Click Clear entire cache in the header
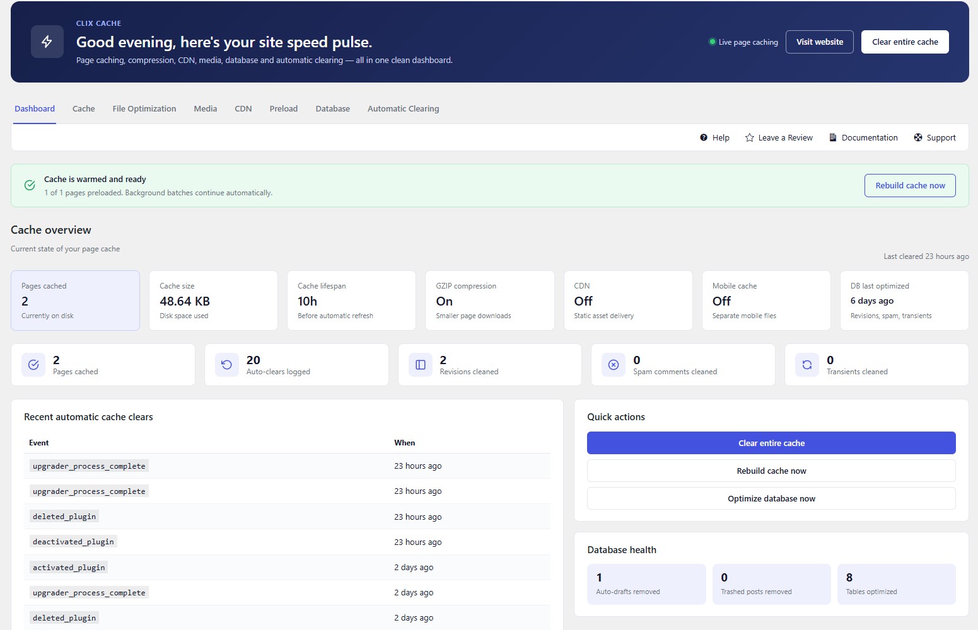The image size is (978, 630). coord(905,42)
